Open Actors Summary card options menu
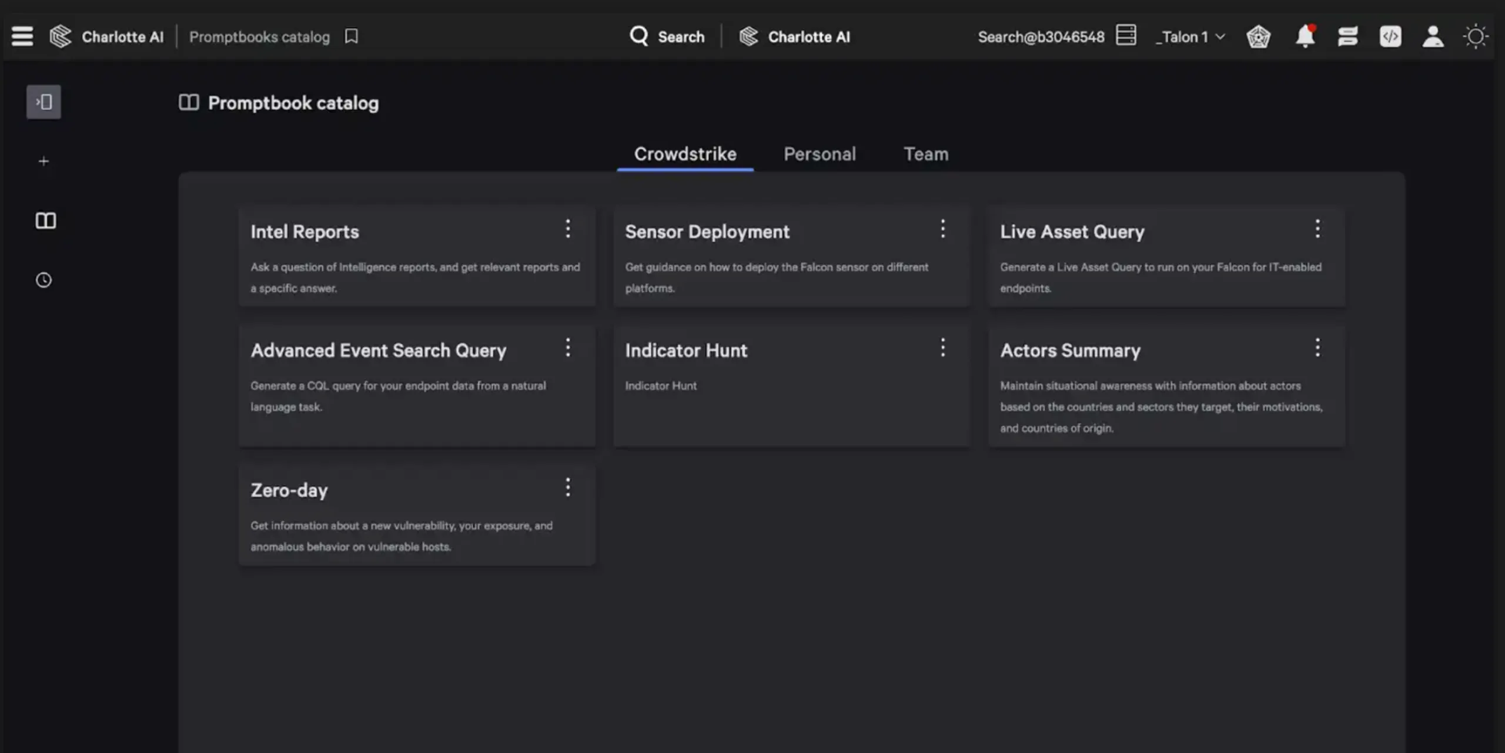Screen dimensions: 1505x753 [x=1317, y=348]
